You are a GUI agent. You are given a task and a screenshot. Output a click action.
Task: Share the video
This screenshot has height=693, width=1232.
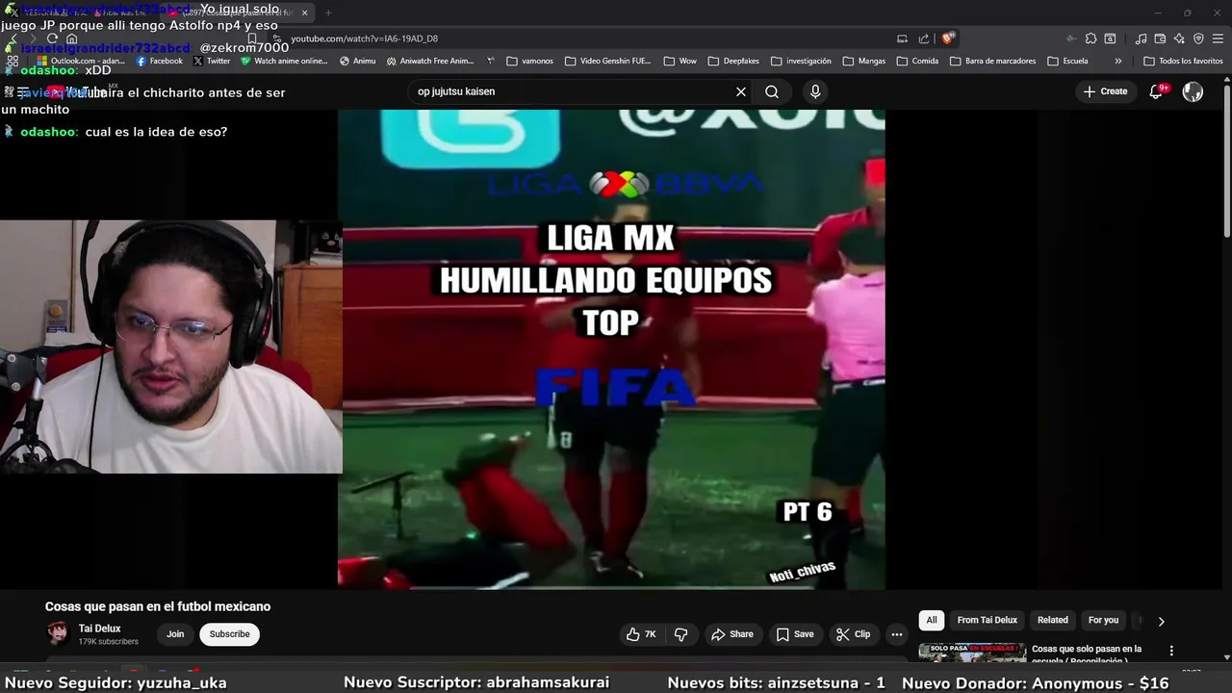click(x=731, y=634)
